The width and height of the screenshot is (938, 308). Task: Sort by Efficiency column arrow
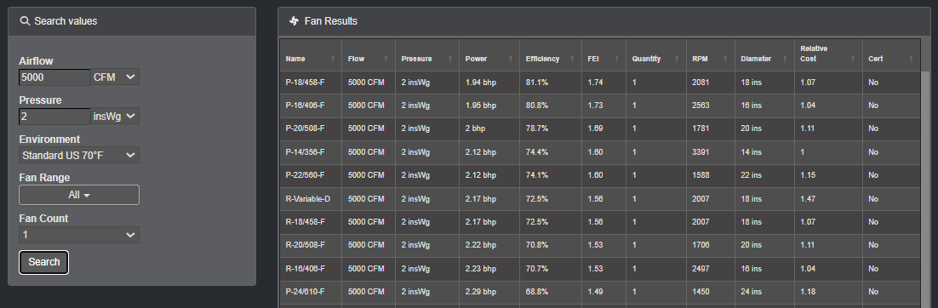point(573,60)
